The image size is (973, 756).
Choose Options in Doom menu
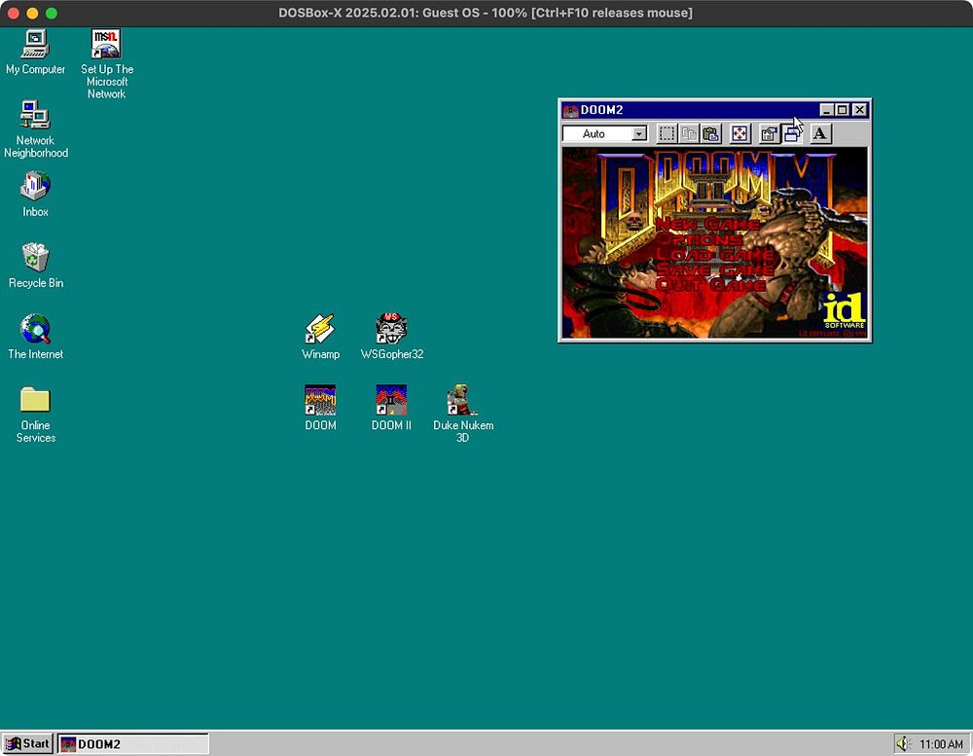pyautogui.click(x=700, y=239)
